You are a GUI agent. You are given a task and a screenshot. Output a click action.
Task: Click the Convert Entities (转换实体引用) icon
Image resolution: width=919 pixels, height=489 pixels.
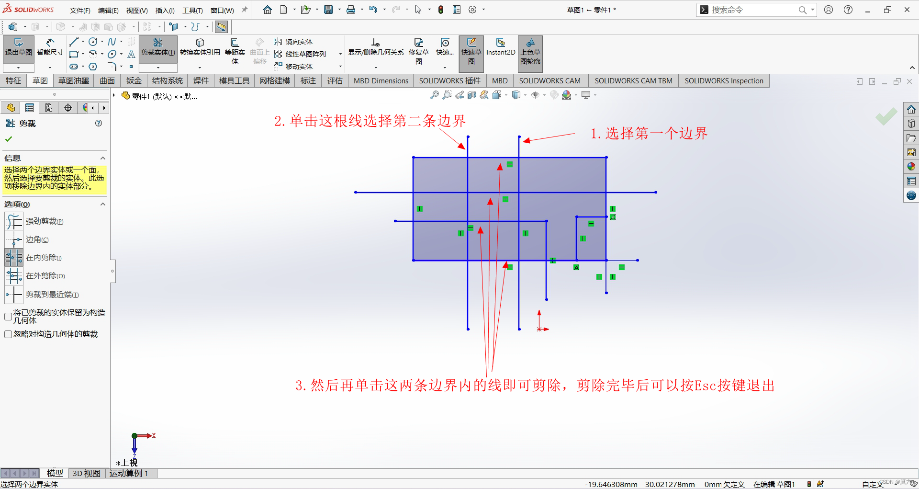(200, 48)
